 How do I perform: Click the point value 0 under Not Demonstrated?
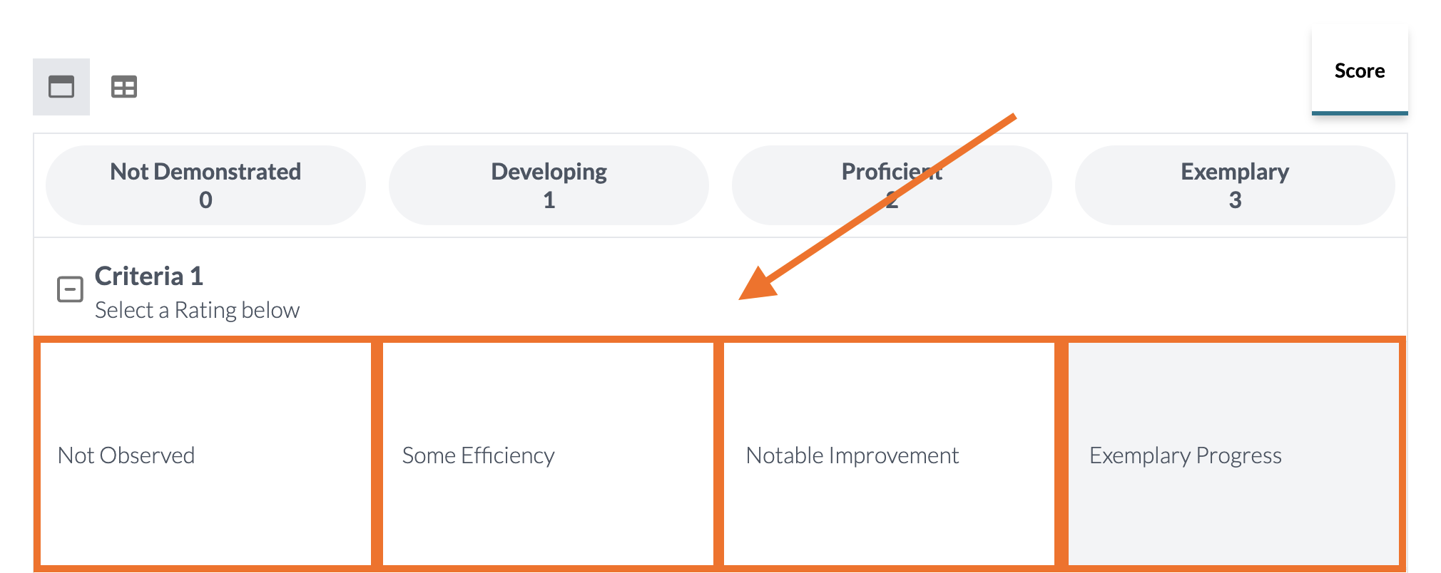(205, 200)
